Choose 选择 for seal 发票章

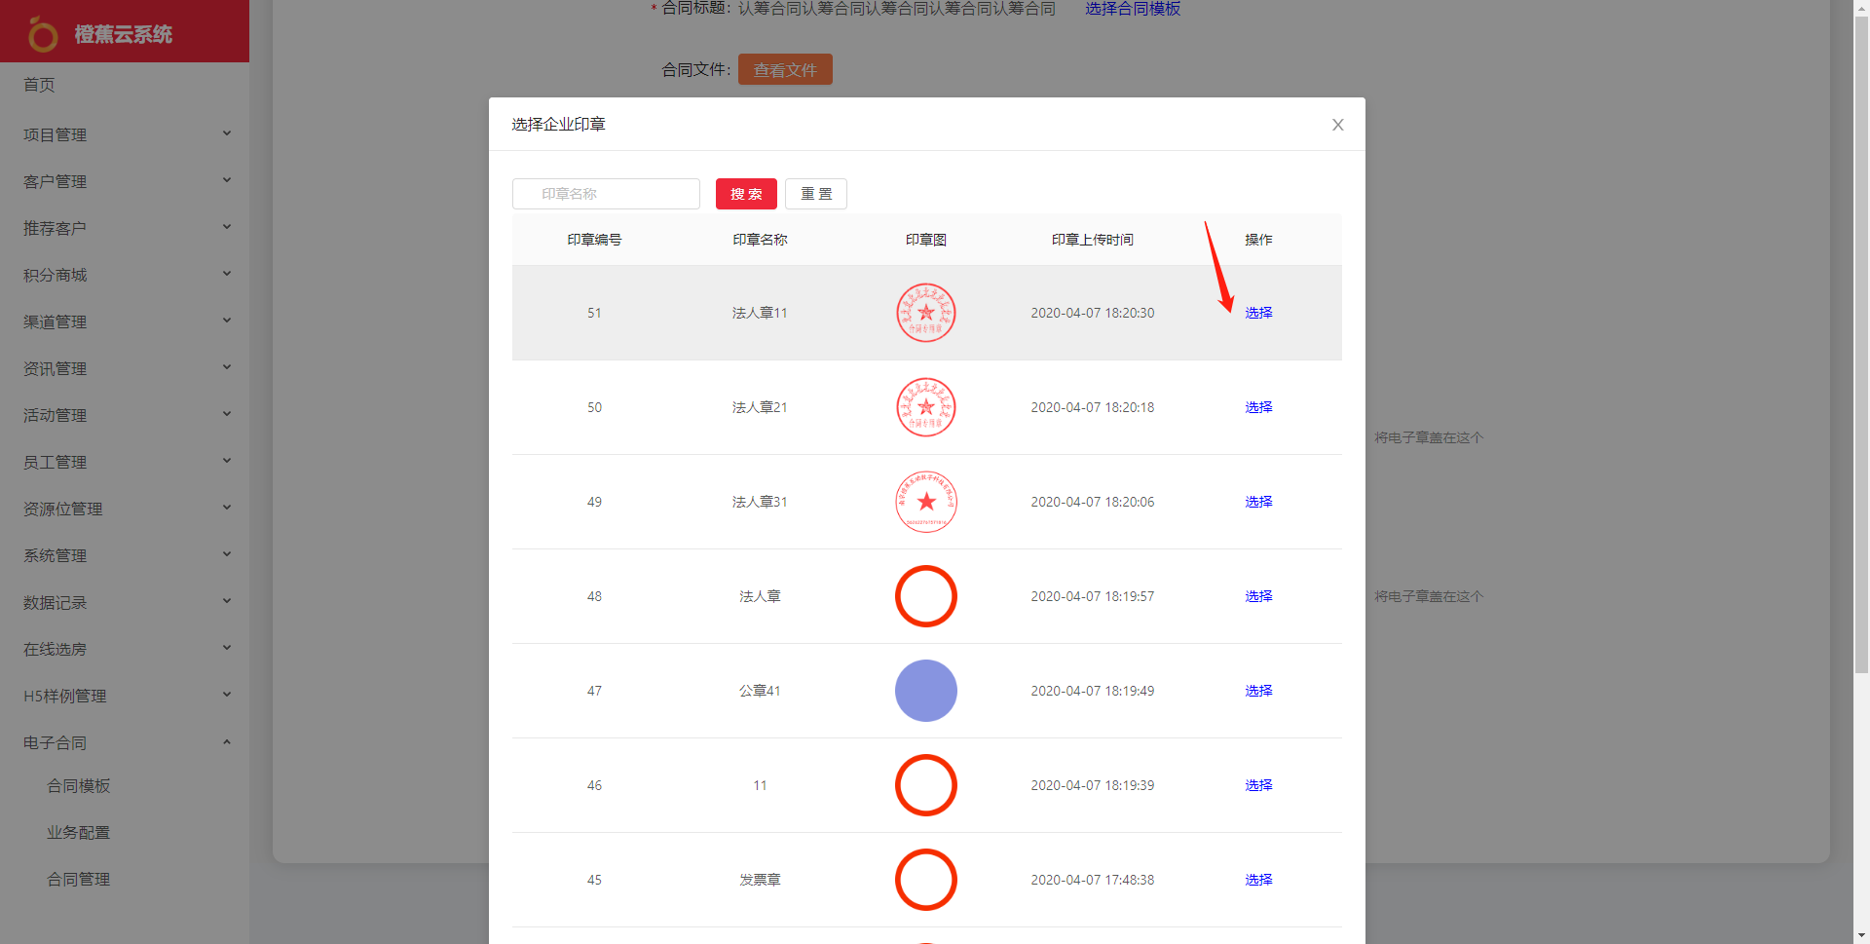click(1258, 880)
